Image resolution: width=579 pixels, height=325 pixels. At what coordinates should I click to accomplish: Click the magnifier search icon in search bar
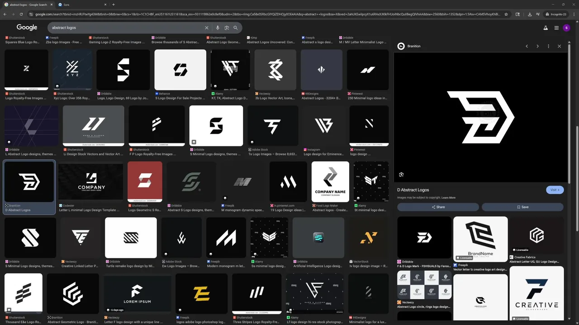click(x=236, y=28)
